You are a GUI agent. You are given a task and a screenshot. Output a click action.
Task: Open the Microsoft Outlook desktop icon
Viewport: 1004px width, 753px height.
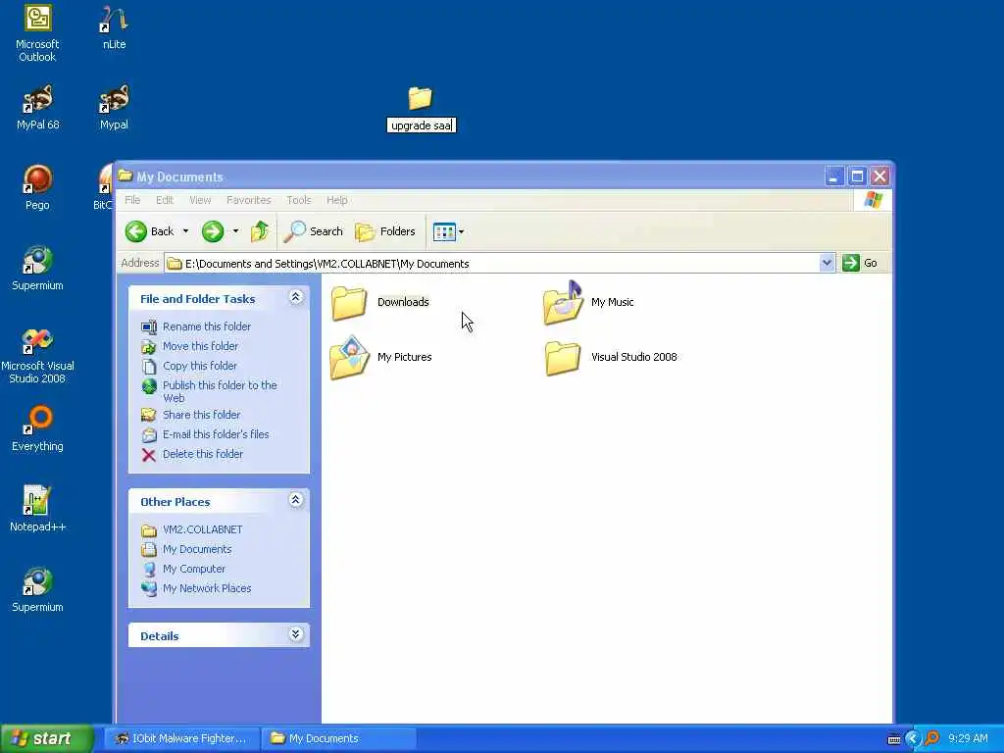click(37, 33)
